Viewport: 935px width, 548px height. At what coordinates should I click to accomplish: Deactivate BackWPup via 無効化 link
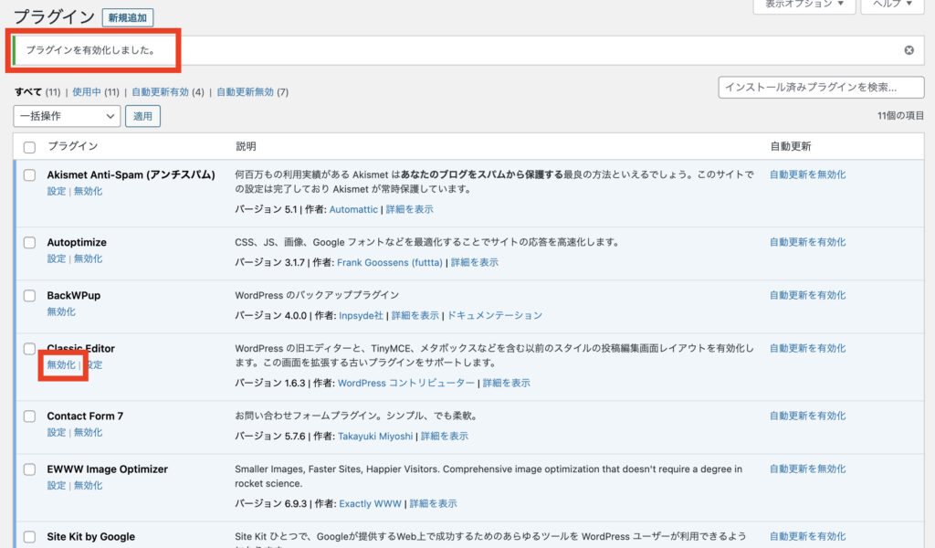61,311
